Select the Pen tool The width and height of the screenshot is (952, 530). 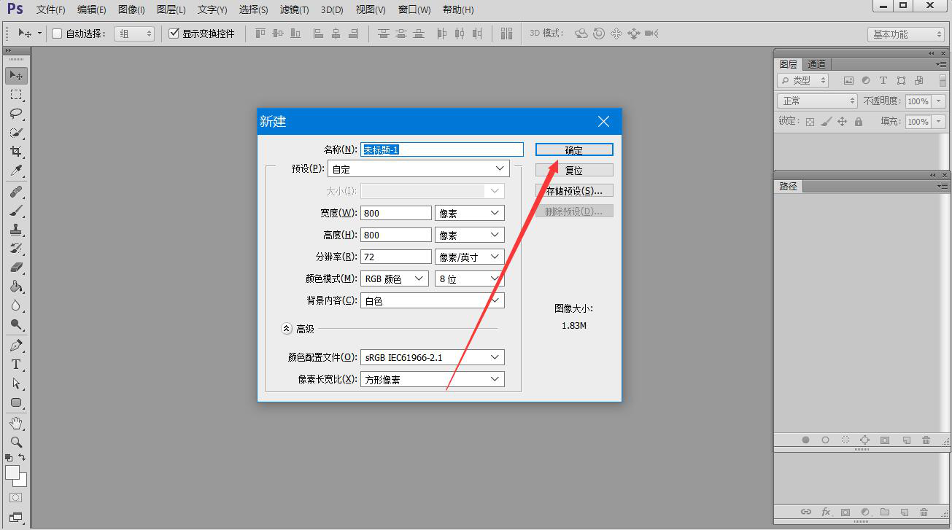16,346
